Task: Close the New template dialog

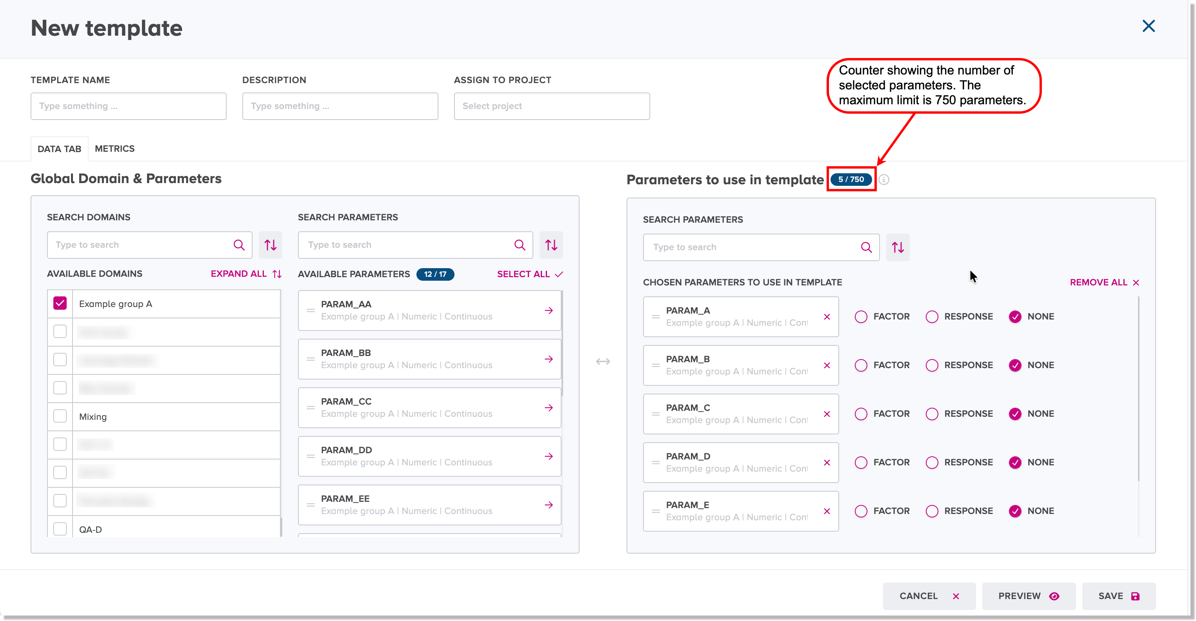Action: tap(1148, 26)
